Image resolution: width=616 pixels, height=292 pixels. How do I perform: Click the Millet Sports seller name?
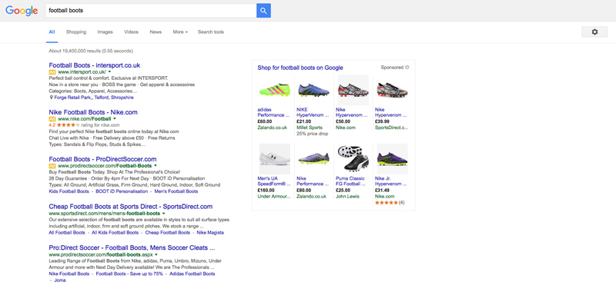(310, 128)
